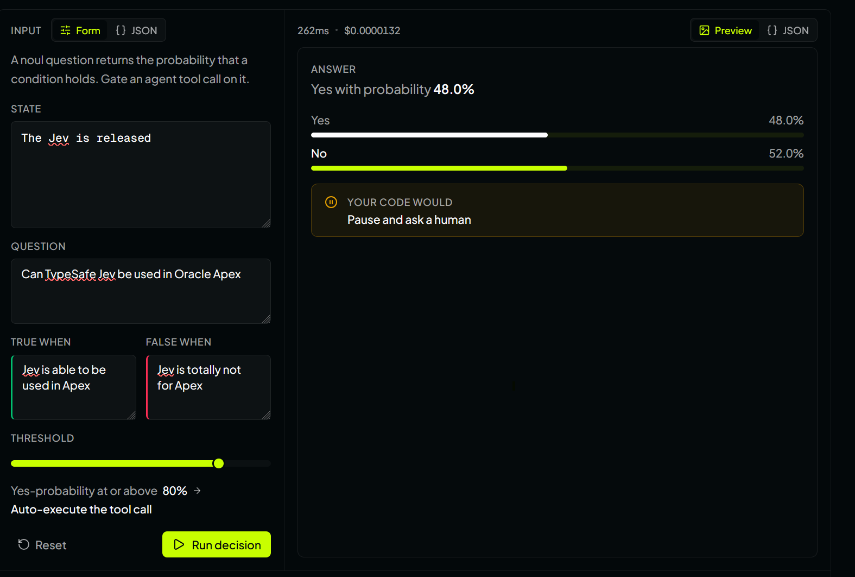This screenshot has height=577, width=855.
Task: Click the pause icon in the Your Code Would box
Action: pos(331,202)
